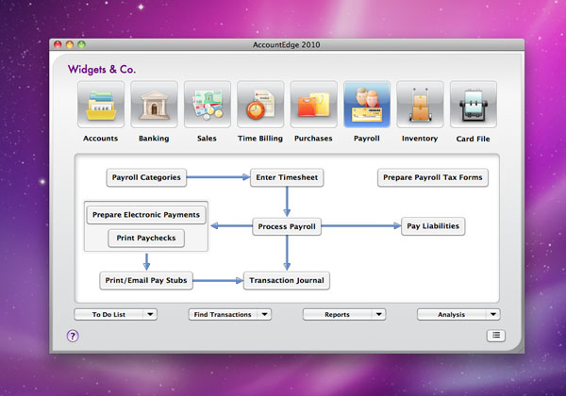The height and width of the screenshot is (396, 566).
Task: Open the Transaction Journal
Action: click(x=287, y=281)
